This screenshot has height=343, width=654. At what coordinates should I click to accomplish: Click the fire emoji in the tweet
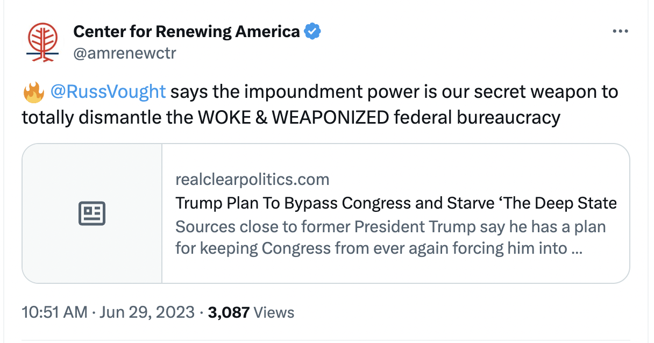[33, 92]
